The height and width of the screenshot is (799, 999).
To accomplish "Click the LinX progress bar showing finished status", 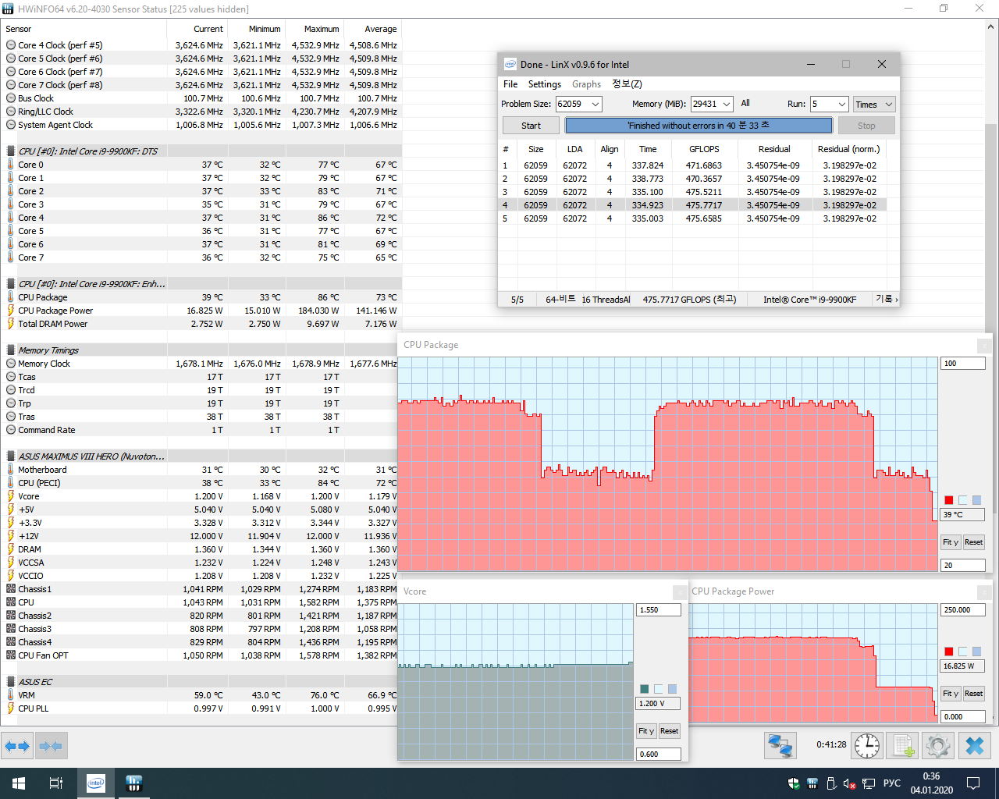I will point(699,126).
